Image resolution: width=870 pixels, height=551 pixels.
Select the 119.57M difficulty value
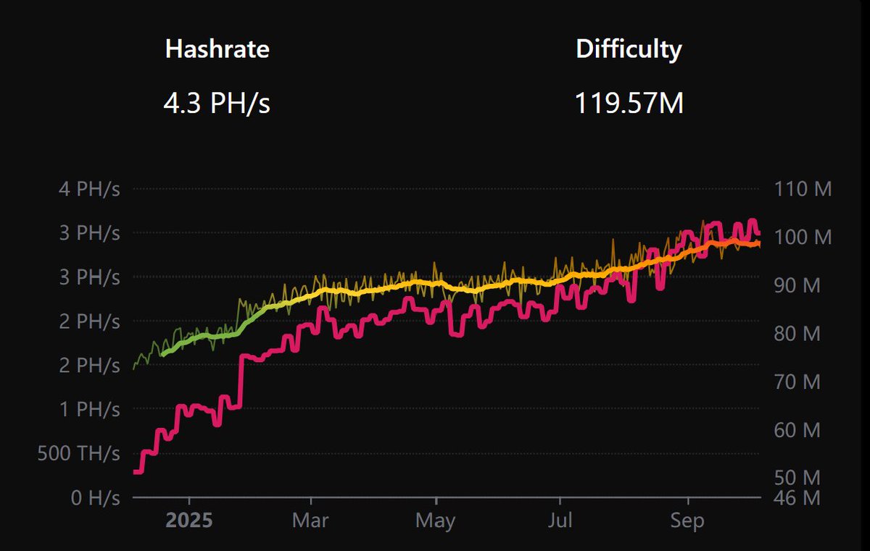629,103
